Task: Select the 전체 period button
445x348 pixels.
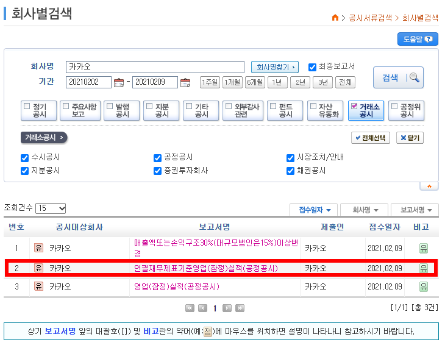Action: point(346,82)
